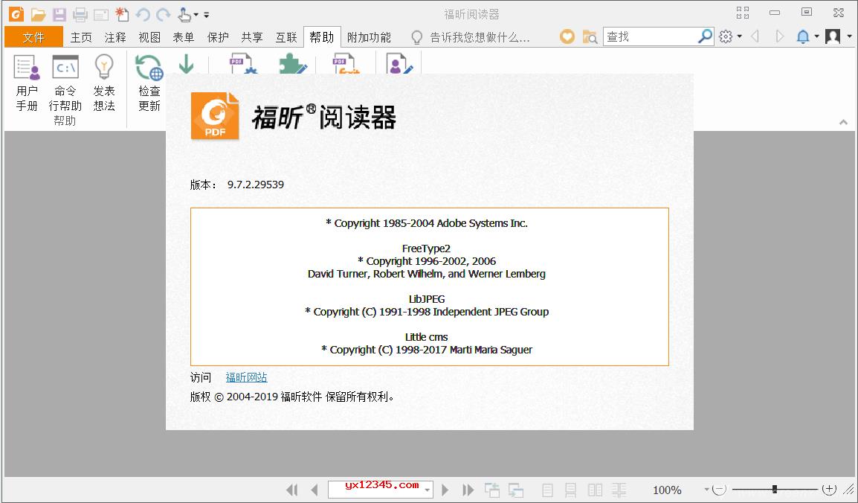The width and height of the screenshot is (858, 503).
Task: Open advanced folder search icon
Action: click(590, 36)
